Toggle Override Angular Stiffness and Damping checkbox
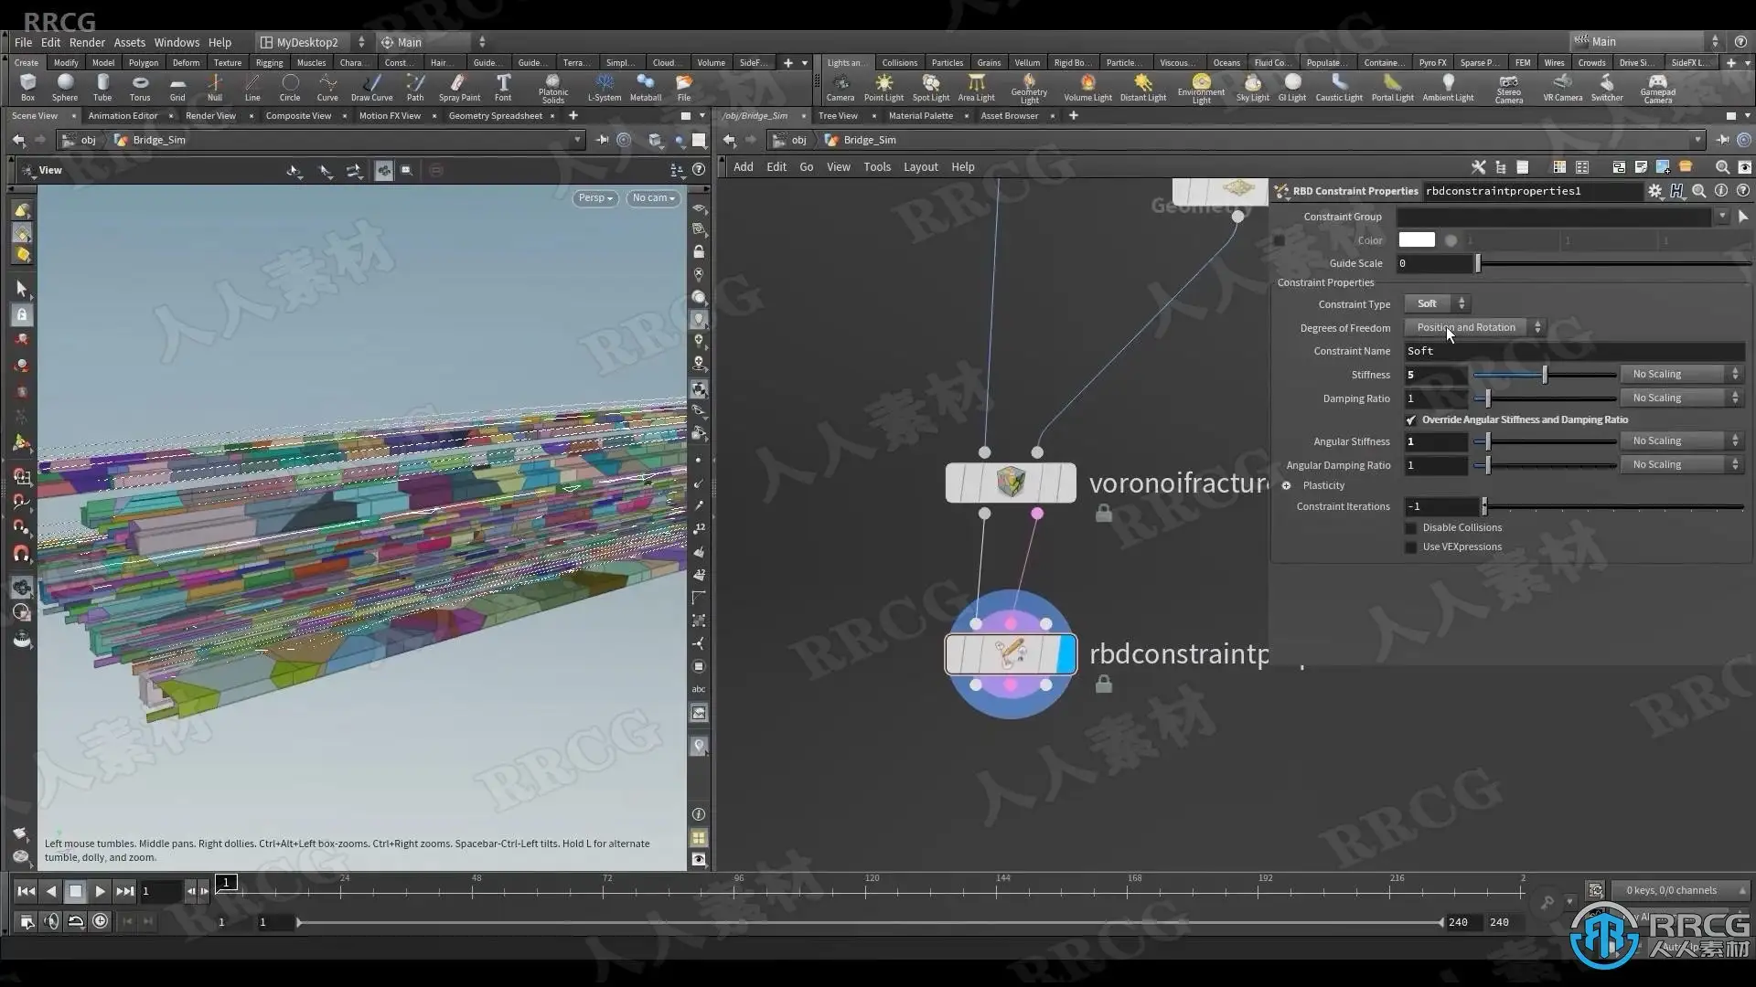Screen dimensions: 1756x987 (1411, 420)
